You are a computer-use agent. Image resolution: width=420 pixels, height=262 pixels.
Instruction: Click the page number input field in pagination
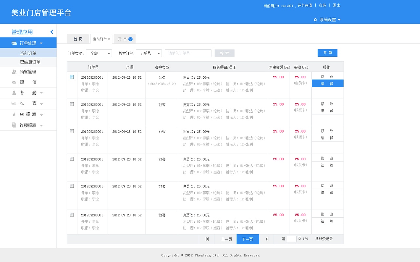pos(291,239)
